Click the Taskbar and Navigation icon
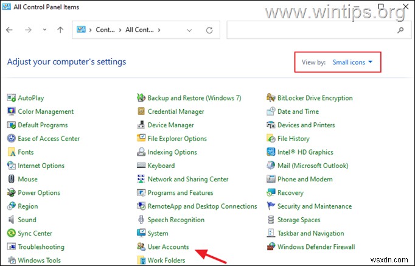The height and width of the screenshot is (266, 415). (x=271, y=233)
